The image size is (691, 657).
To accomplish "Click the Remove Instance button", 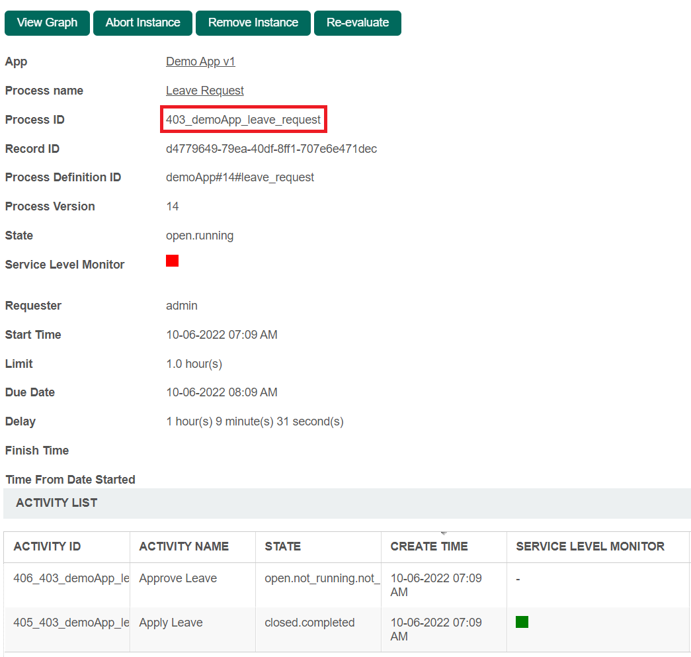I will [253, 22].
